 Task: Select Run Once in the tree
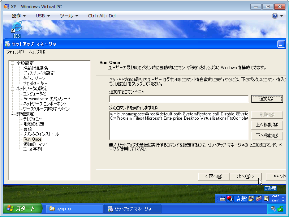tap(33, 139)
